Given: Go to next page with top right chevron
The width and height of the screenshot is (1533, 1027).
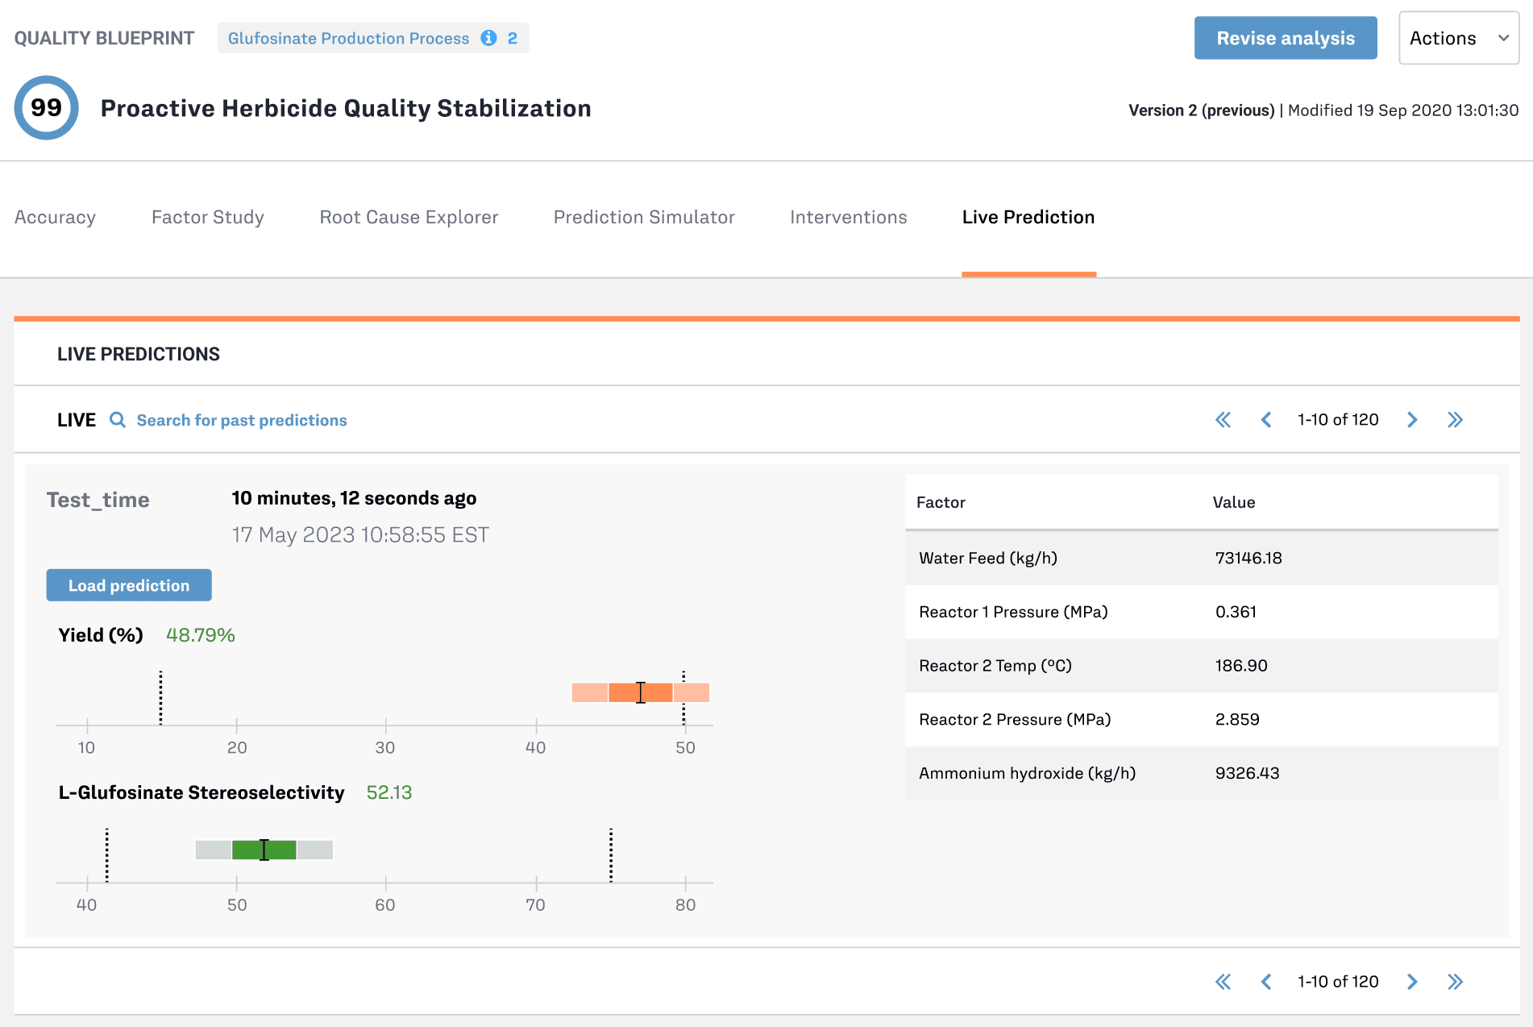Looking at the screenshot, I should pyautogui.click(x=1412, y=420).
